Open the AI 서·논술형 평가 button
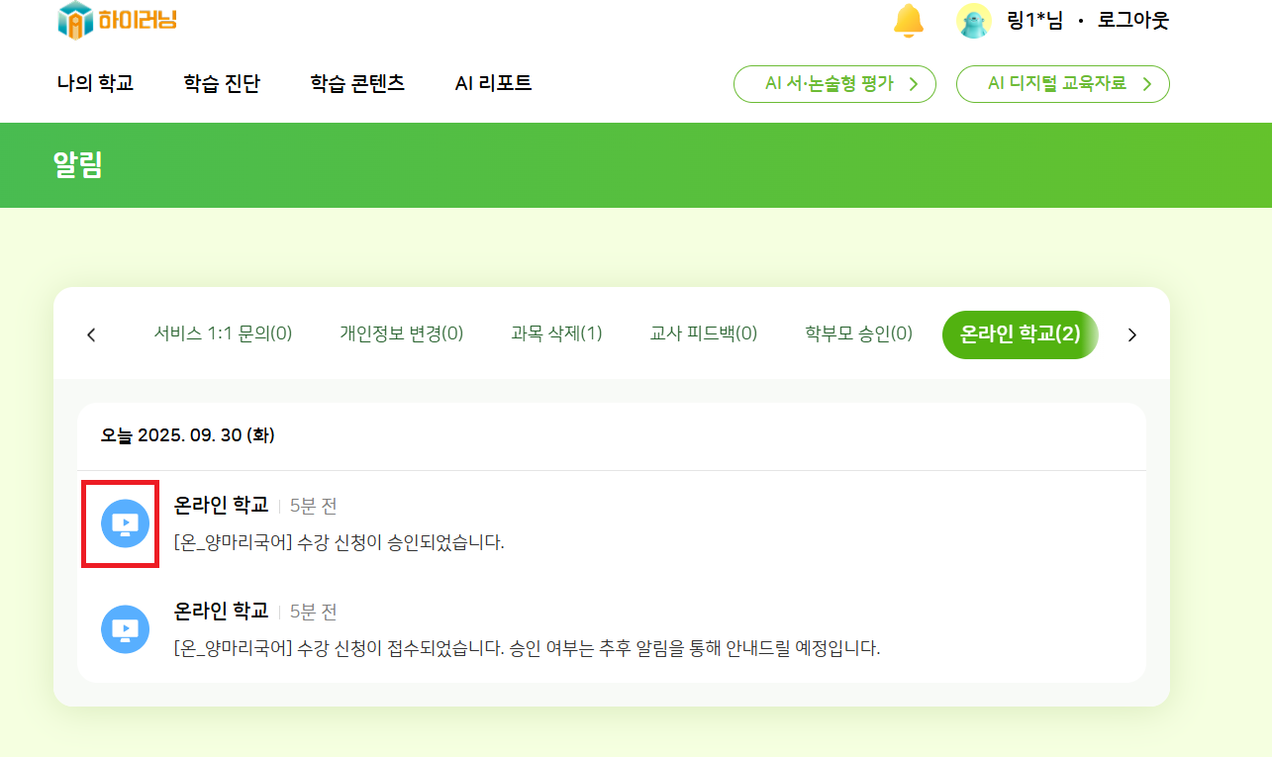The image size is (1272, 757). click(x=834, y=84)
